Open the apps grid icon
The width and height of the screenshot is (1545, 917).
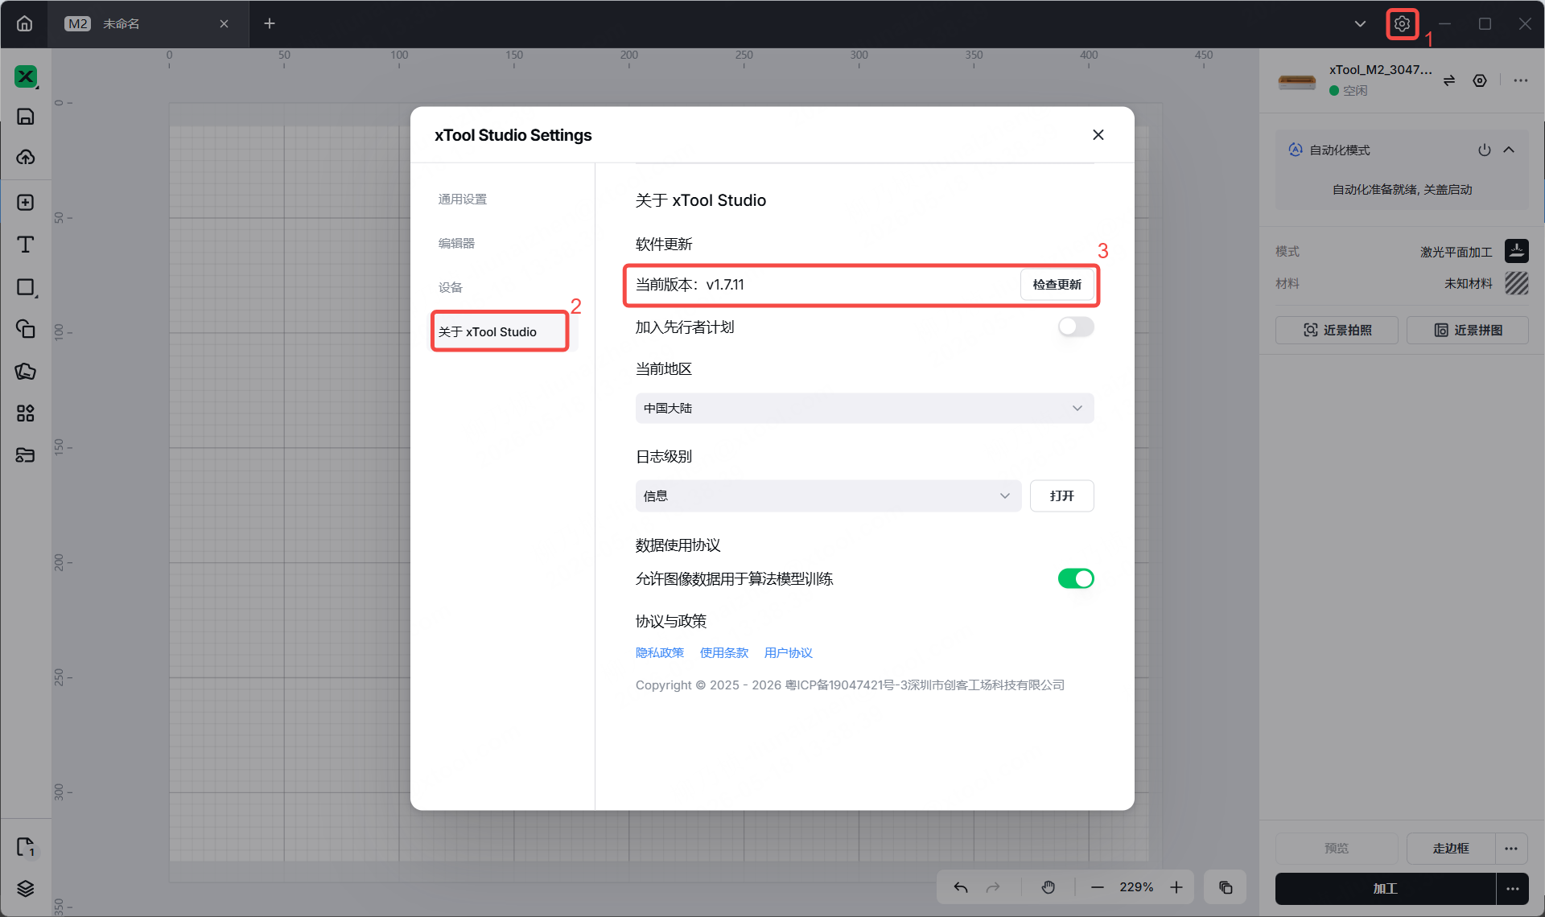26,413
